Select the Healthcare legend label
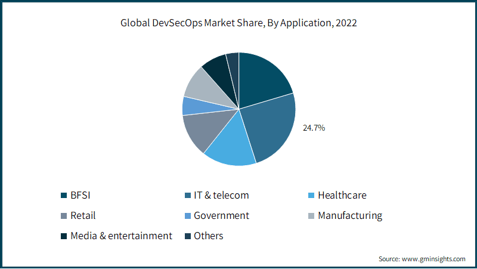The image size is (477, 269). tap(342, 196)
